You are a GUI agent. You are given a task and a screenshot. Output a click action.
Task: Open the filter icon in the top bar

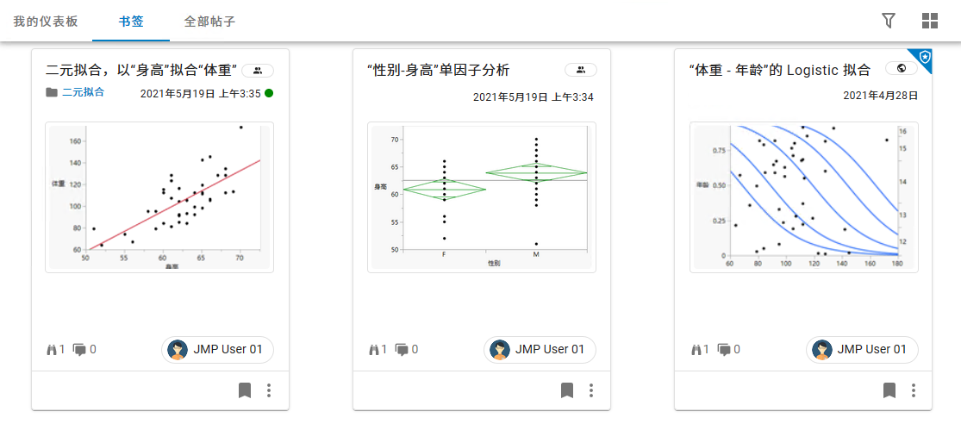(x=889, y=21)
